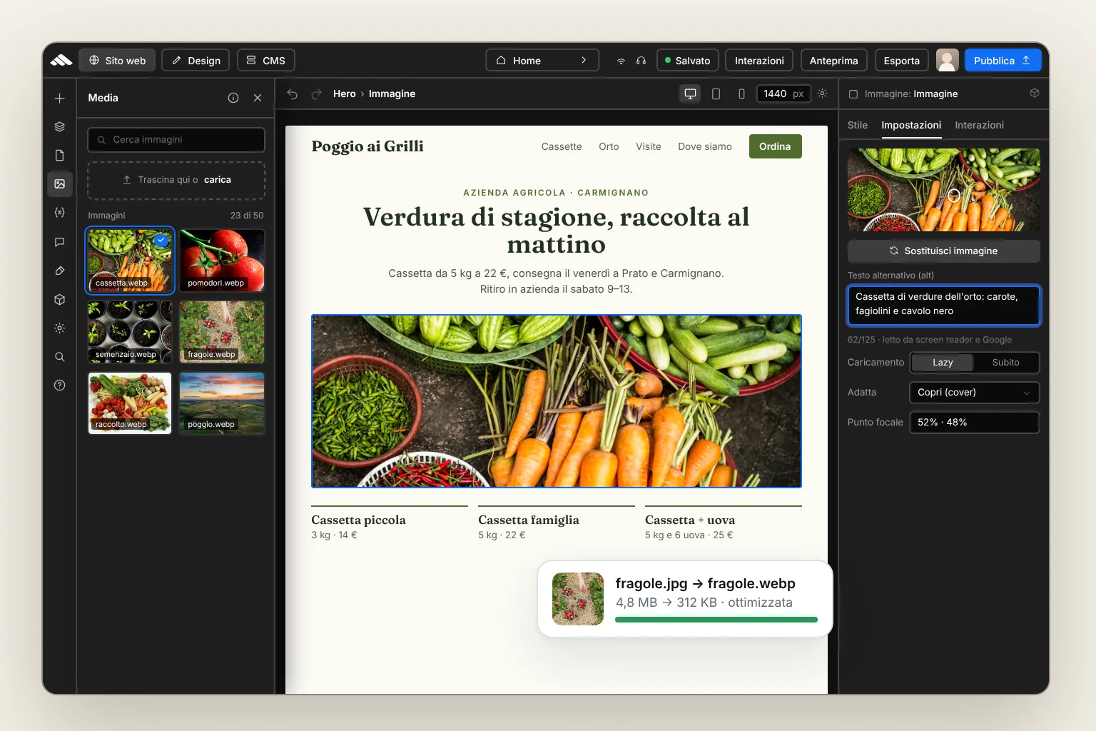Click Sostituisci immagine button
This screenshot has height=731, width=1096.
tap(943, 251)
